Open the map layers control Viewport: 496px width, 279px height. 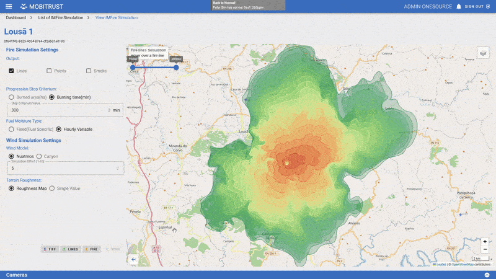click(x=483, y=53)
